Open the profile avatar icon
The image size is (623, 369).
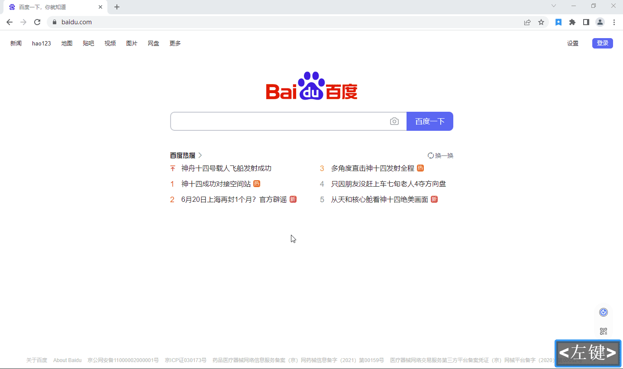point(600,22)
